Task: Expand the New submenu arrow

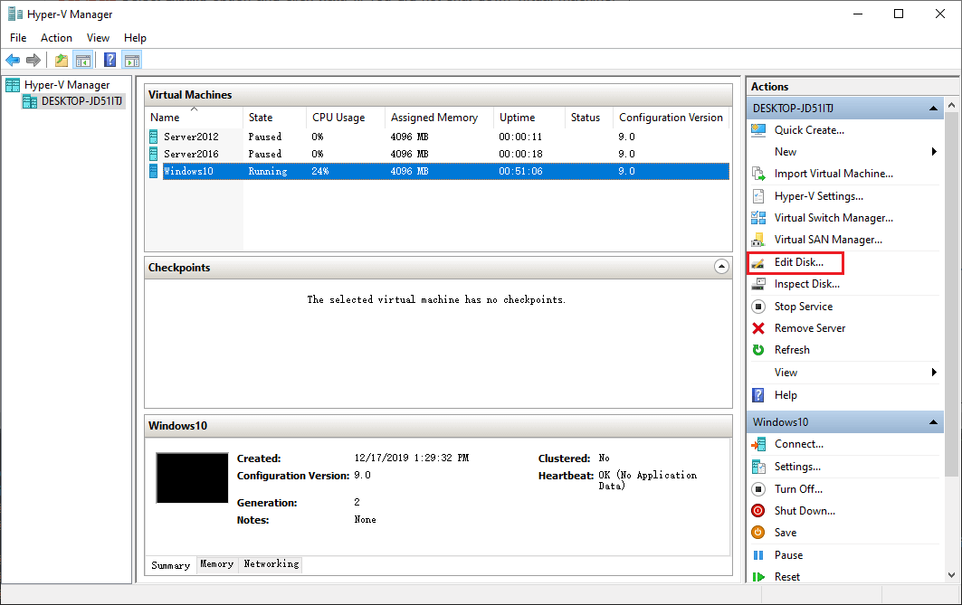Action: click(x=934, y=152)
